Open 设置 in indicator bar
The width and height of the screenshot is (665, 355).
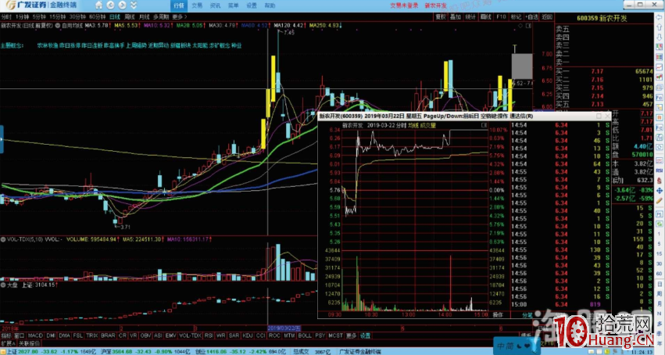pos(365,335)
